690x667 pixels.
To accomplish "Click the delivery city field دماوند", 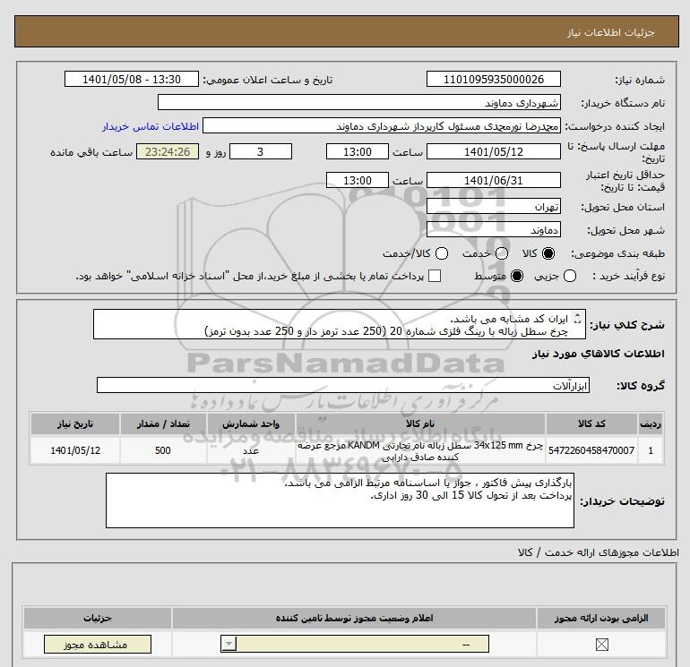I will pyautogui.click(x=493, y=229).
